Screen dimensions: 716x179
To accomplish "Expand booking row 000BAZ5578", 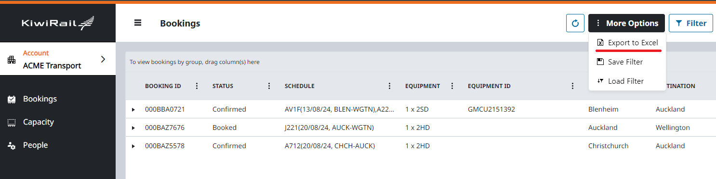I will (x=133, y=146).
